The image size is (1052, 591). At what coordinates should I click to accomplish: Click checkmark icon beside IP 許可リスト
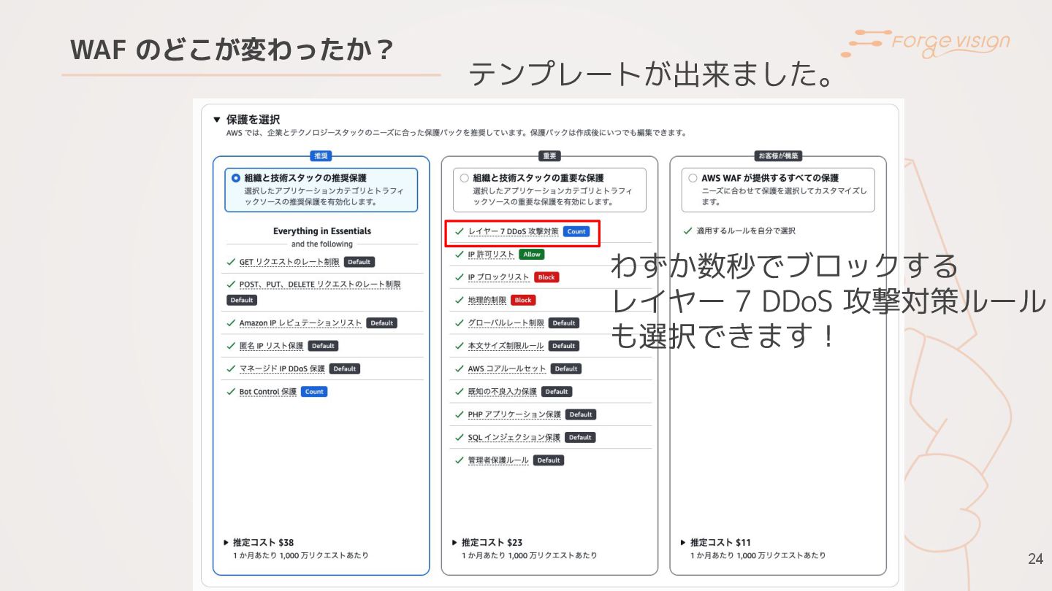click(x=460, y=255)
